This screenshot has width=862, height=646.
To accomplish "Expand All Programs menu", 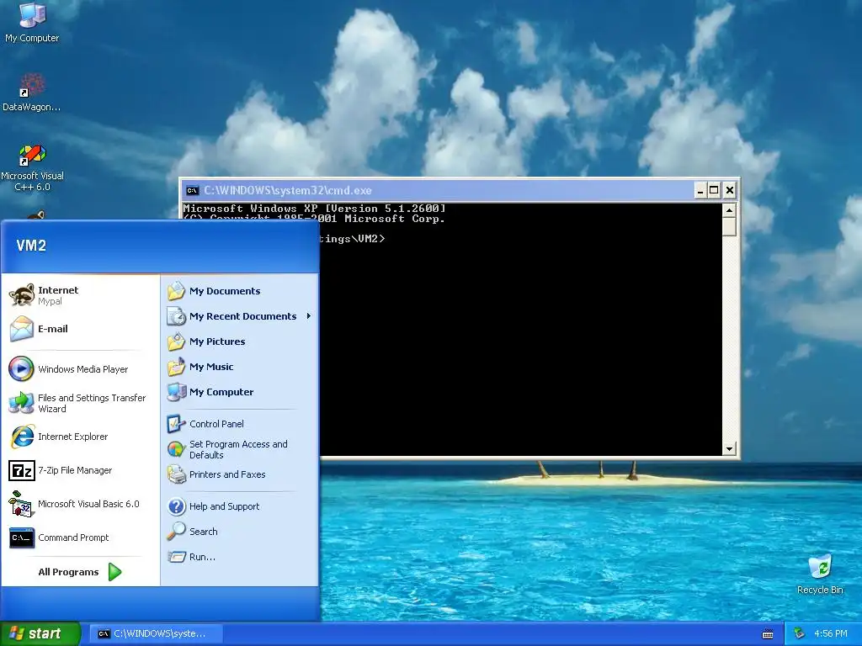I will (80, 572).
